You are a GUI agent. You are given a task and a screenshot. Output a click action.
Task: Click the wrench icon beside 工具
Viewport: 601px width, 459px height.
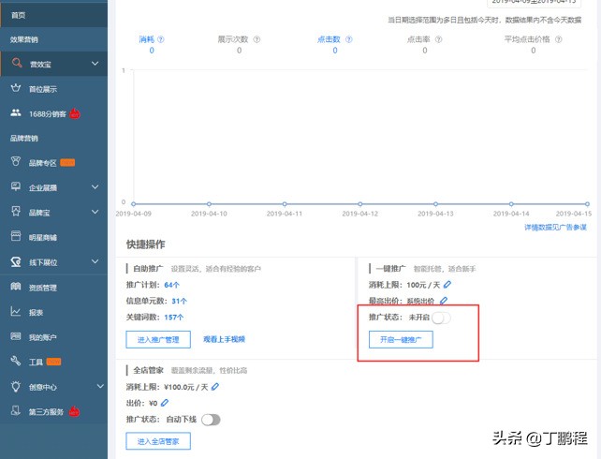coord(16,361)
